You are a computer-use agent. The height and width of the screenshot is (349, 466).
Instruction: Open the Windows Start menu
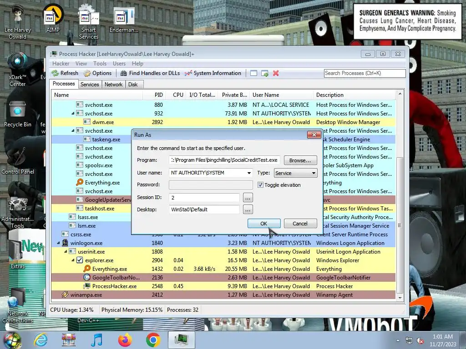(x=12, y=340)
